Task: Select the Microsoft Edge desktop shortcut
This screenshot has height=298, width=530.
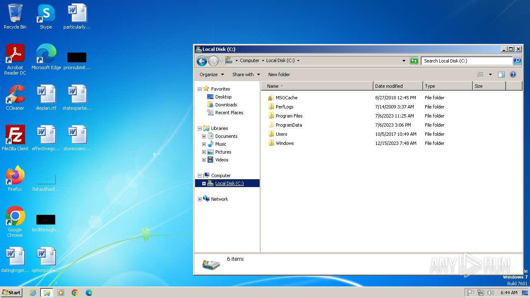Action: (x=46, y=57)
